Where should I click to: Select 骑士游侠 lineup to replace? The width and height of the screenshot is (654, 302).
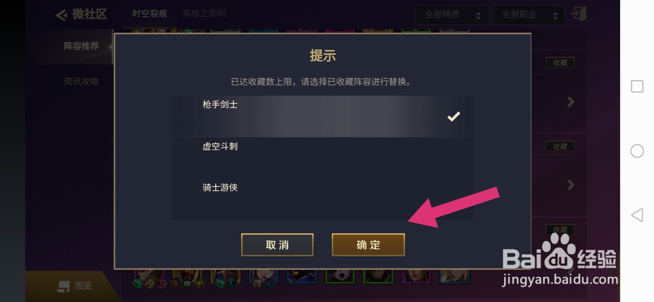pos(323,199)
